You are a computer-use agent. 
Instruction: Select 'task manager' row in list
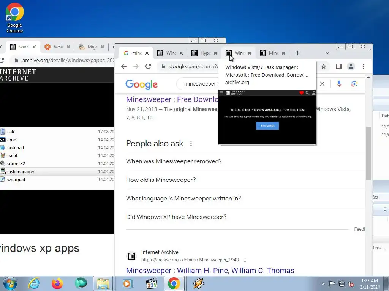(x=57, y=172)
